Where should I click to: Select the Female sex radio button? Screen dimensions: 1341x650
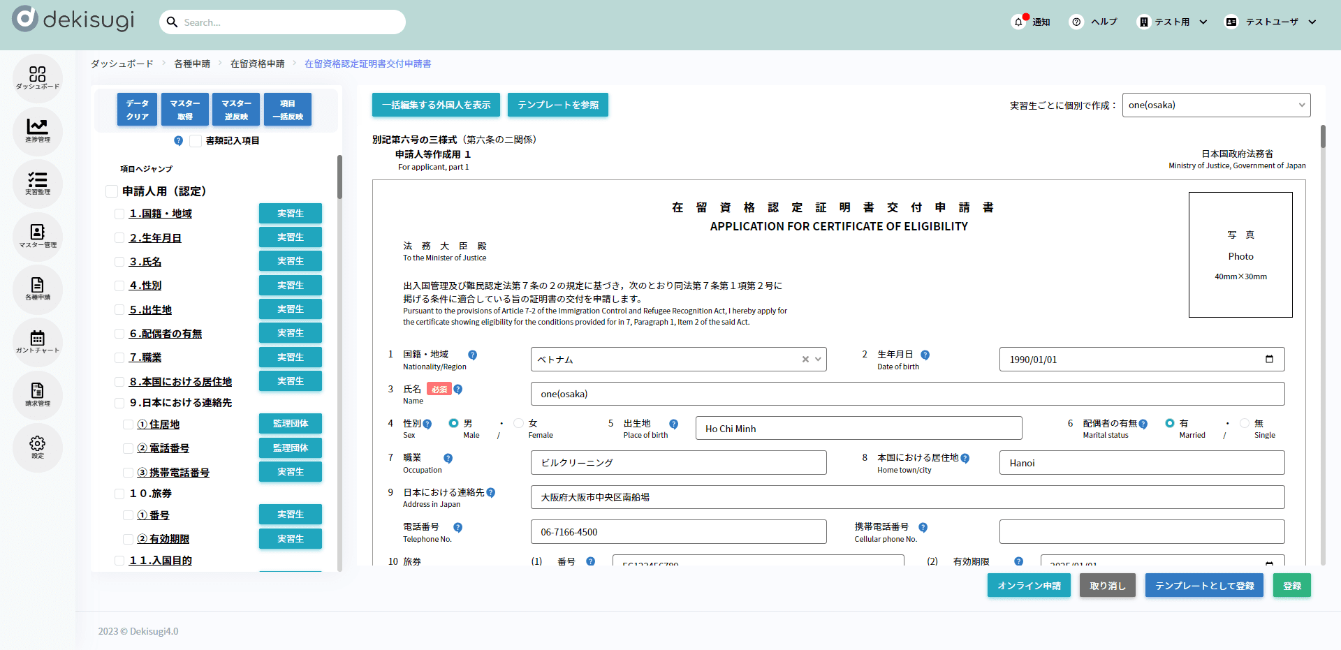518,423
